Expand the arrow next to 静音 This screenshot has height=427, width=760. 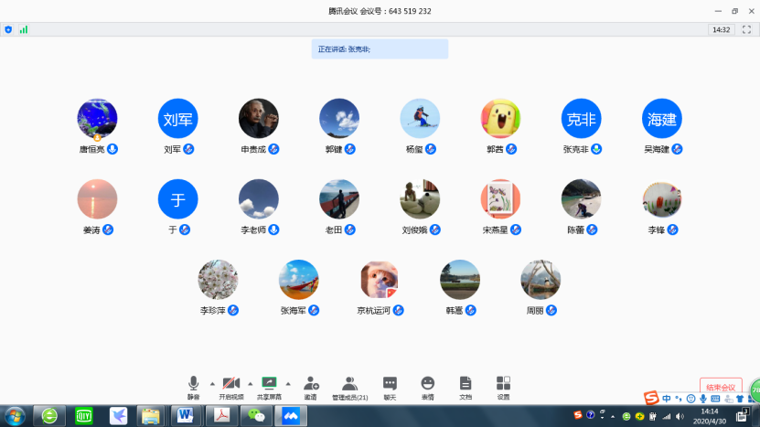212,383
